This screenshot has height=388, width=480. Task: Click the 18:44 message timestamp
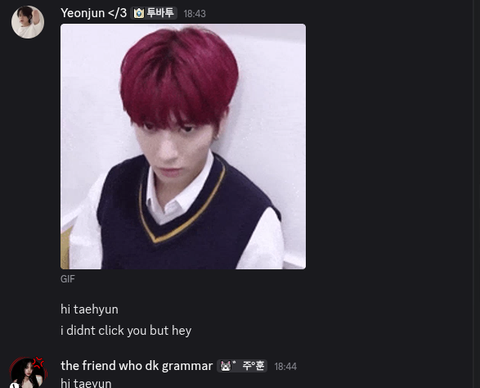(285, 367)
